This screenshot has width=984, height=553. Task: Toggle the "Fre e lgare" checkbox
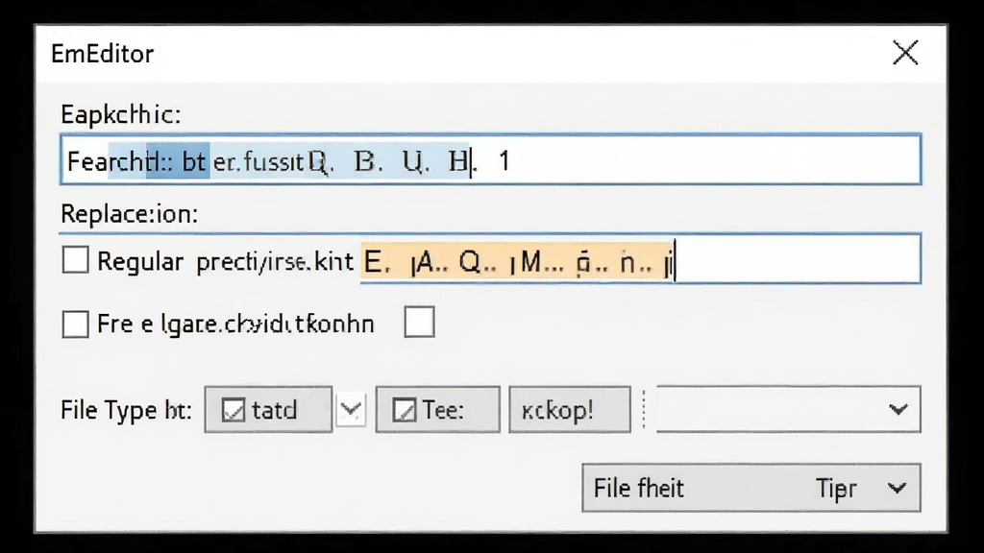click(x=75, y=325)
